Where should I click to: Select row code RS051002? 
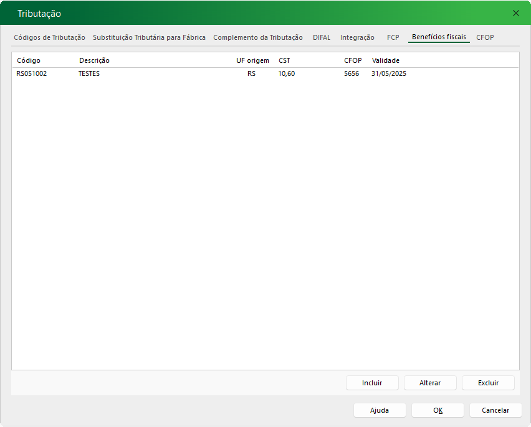(32, 73)
